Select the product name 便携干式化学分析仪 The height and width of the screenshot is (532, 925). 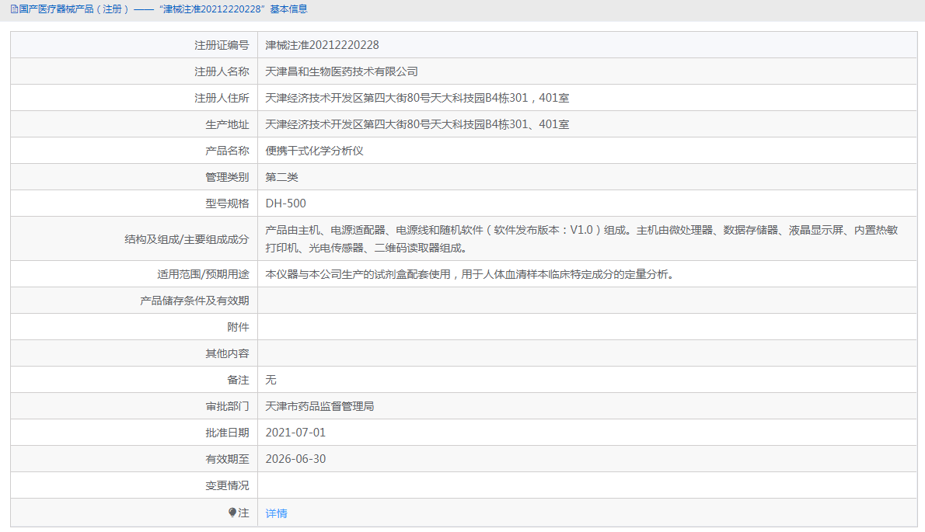(314, 151)
